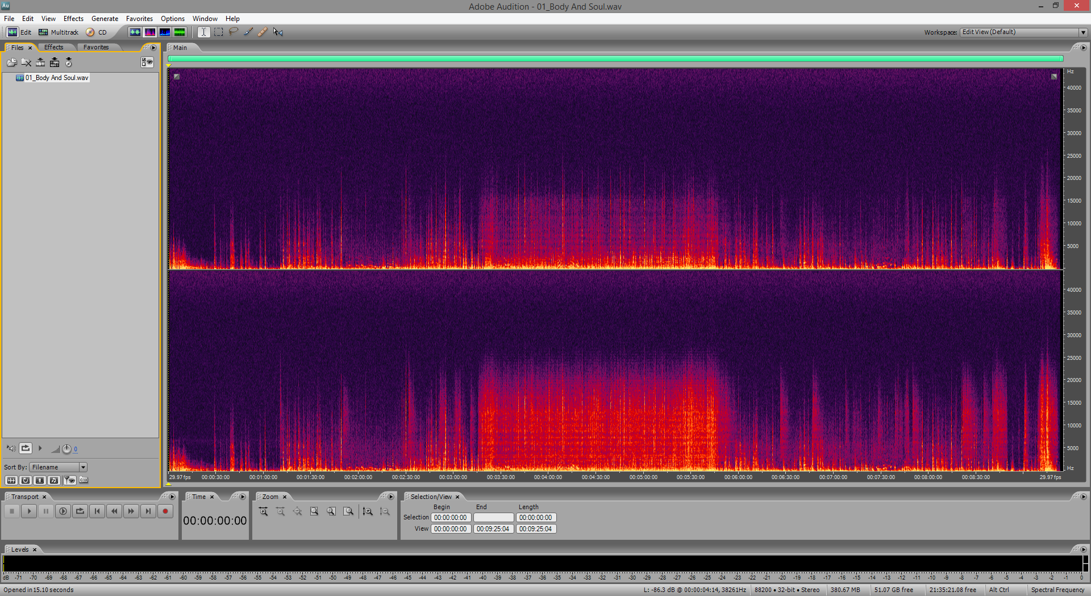Open Levels panel options menu
The image size is (1091, 596).
pyautogui.click(x=1083, y=549)
